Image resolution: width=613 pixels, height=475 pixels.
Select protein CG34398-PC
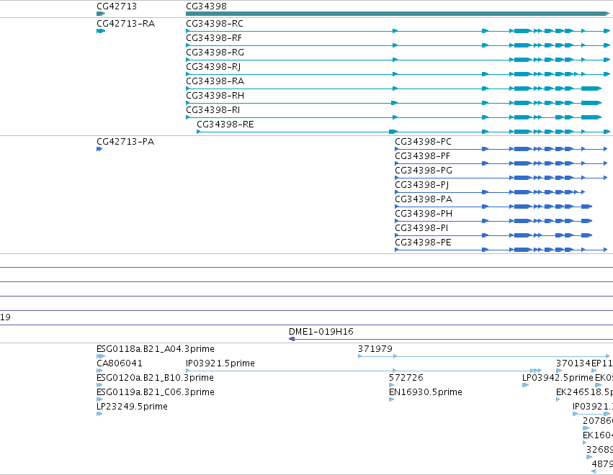click(x=423, y=141)
